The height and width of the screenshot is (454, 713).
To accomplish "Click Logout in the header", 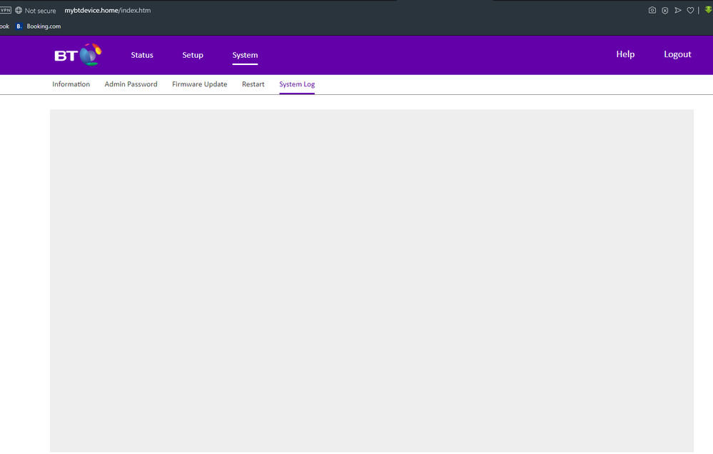I will click(x=677, y=54).
